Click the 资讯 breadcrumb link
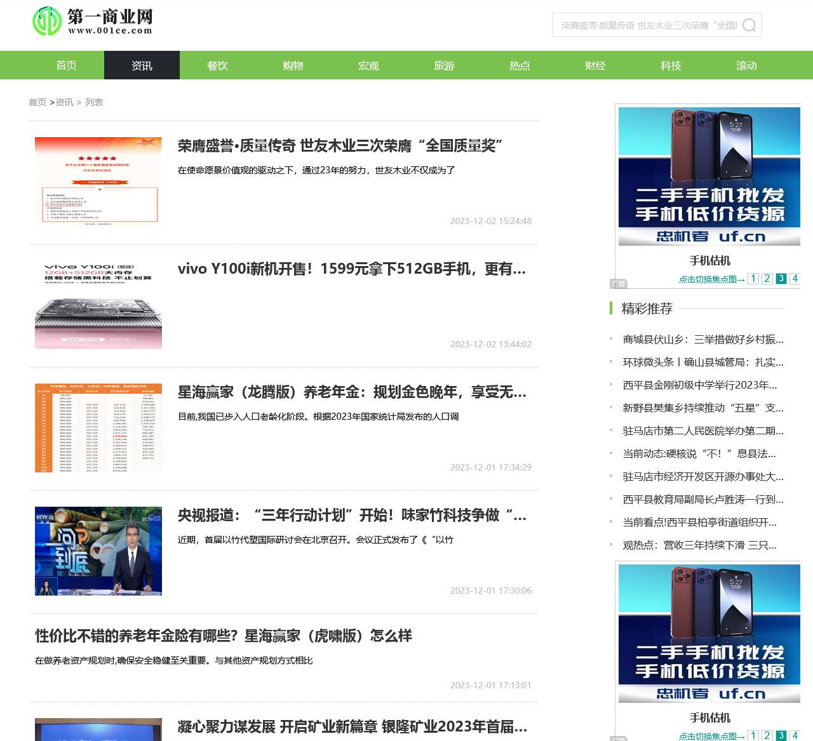Image resolution: width=813 pixels, height=741 pixels. [64, 102]
